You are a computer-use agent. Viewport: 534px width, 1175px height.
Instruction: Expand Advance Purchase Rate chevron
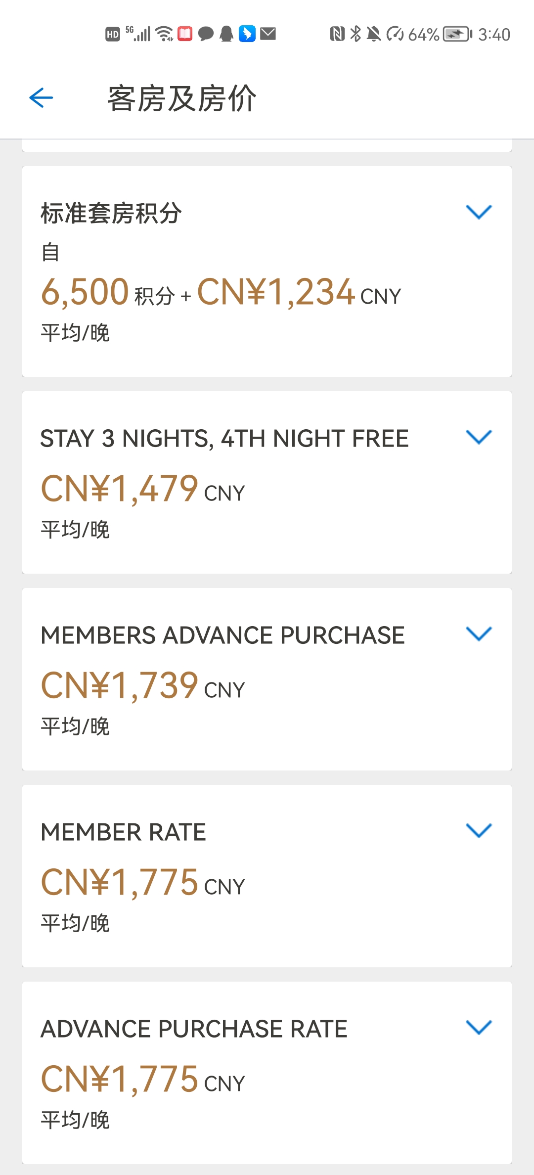479,1027
